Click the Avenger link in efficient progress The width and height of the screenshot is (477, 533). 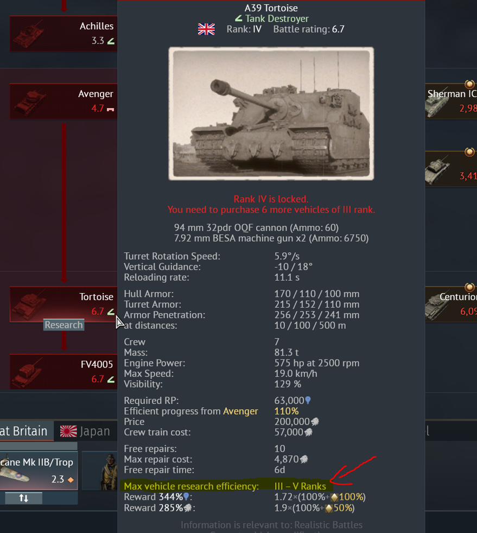coord(240,411)
